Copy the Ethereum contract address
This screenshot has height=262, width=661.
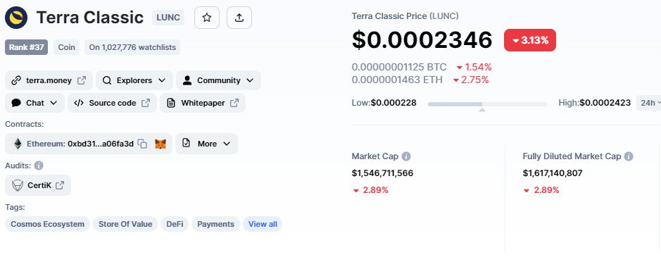[x=142, y=144]
